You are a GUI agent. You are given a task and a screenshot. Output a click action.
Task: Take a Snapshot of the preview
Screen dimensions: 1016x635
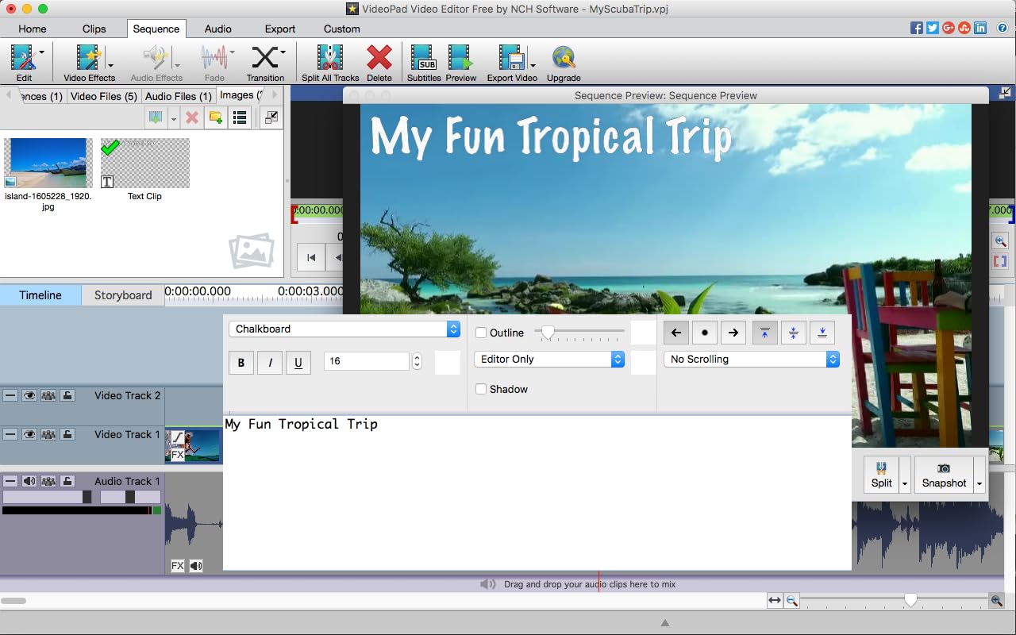pos(943,475)
